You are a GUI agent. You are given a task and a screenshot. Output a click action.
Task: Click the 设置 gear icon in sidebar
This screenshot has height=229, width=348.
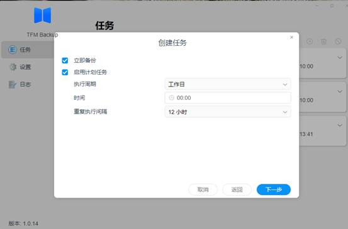point(13,67)
